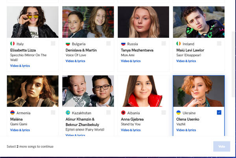236x158 pixels.
Task: Open Video & lyrics for Olena Usenko
Action: (x=186, y=130)
